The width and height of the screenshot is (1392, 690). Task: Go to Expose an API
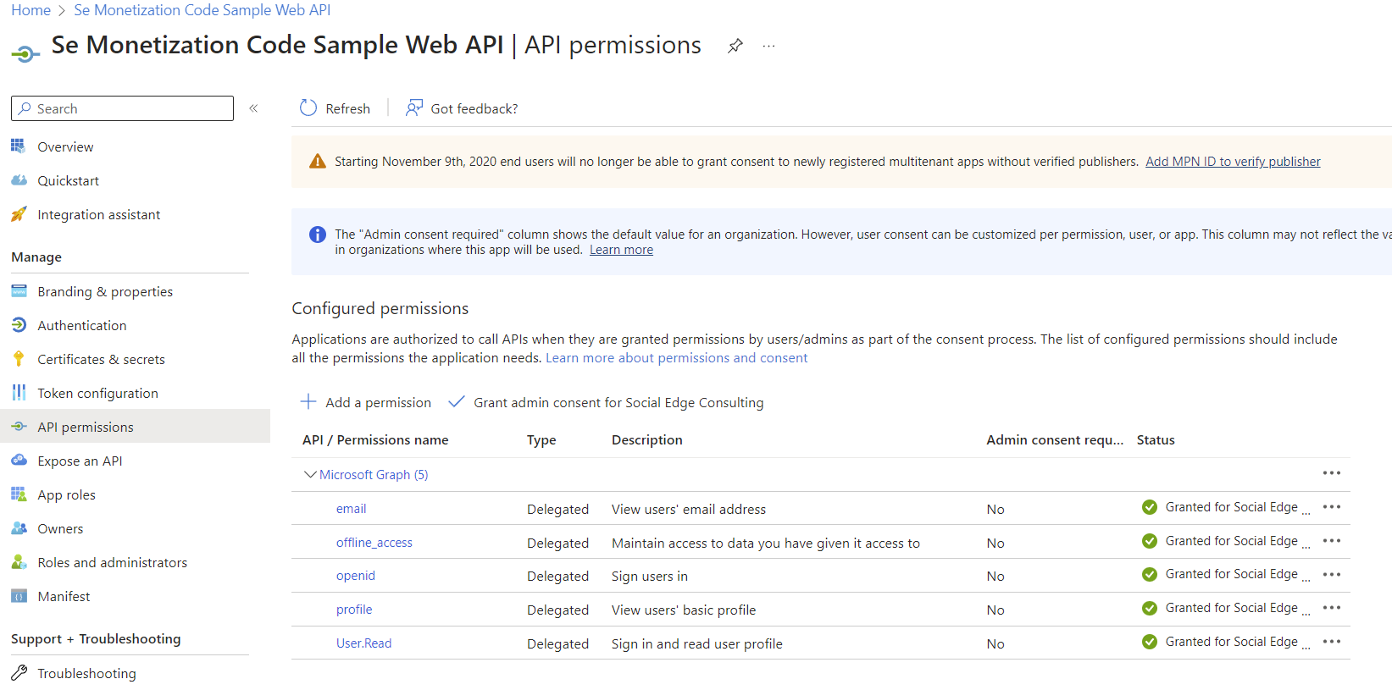click(80, 461)
